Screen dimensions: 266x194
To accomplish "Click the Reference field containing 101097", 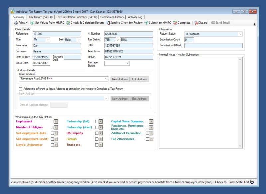I will [x=57, y=34].
